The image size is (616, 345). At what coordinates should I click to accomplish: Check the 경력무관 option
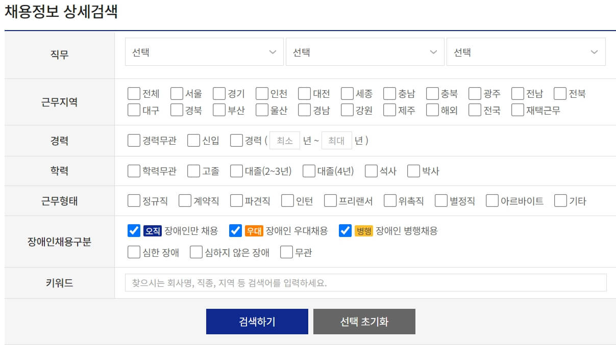pyautogui.click(x=133, y=140)
